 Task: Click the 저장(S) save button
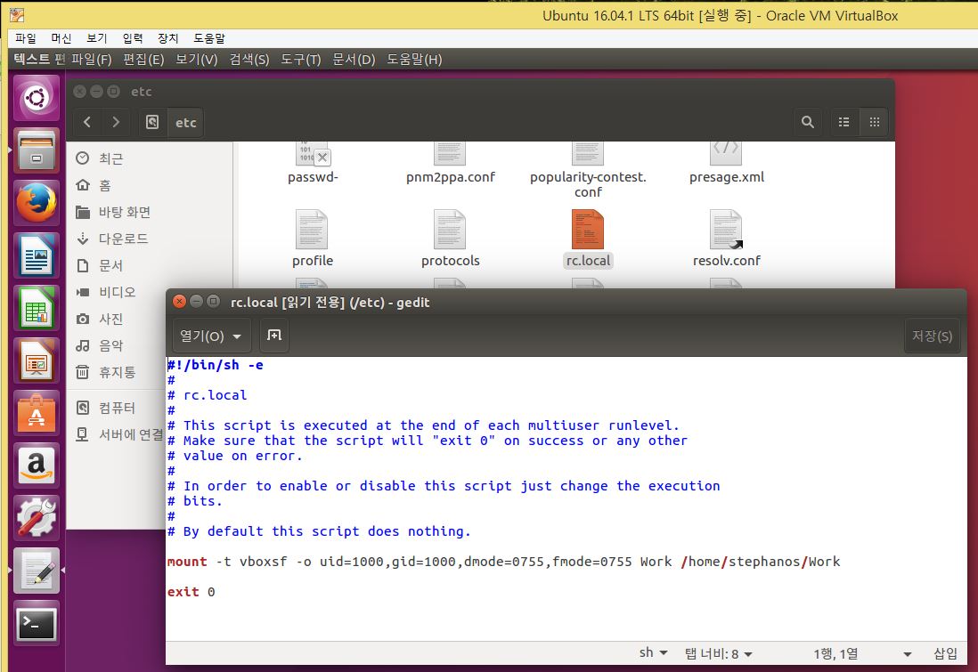coord(932,336)
